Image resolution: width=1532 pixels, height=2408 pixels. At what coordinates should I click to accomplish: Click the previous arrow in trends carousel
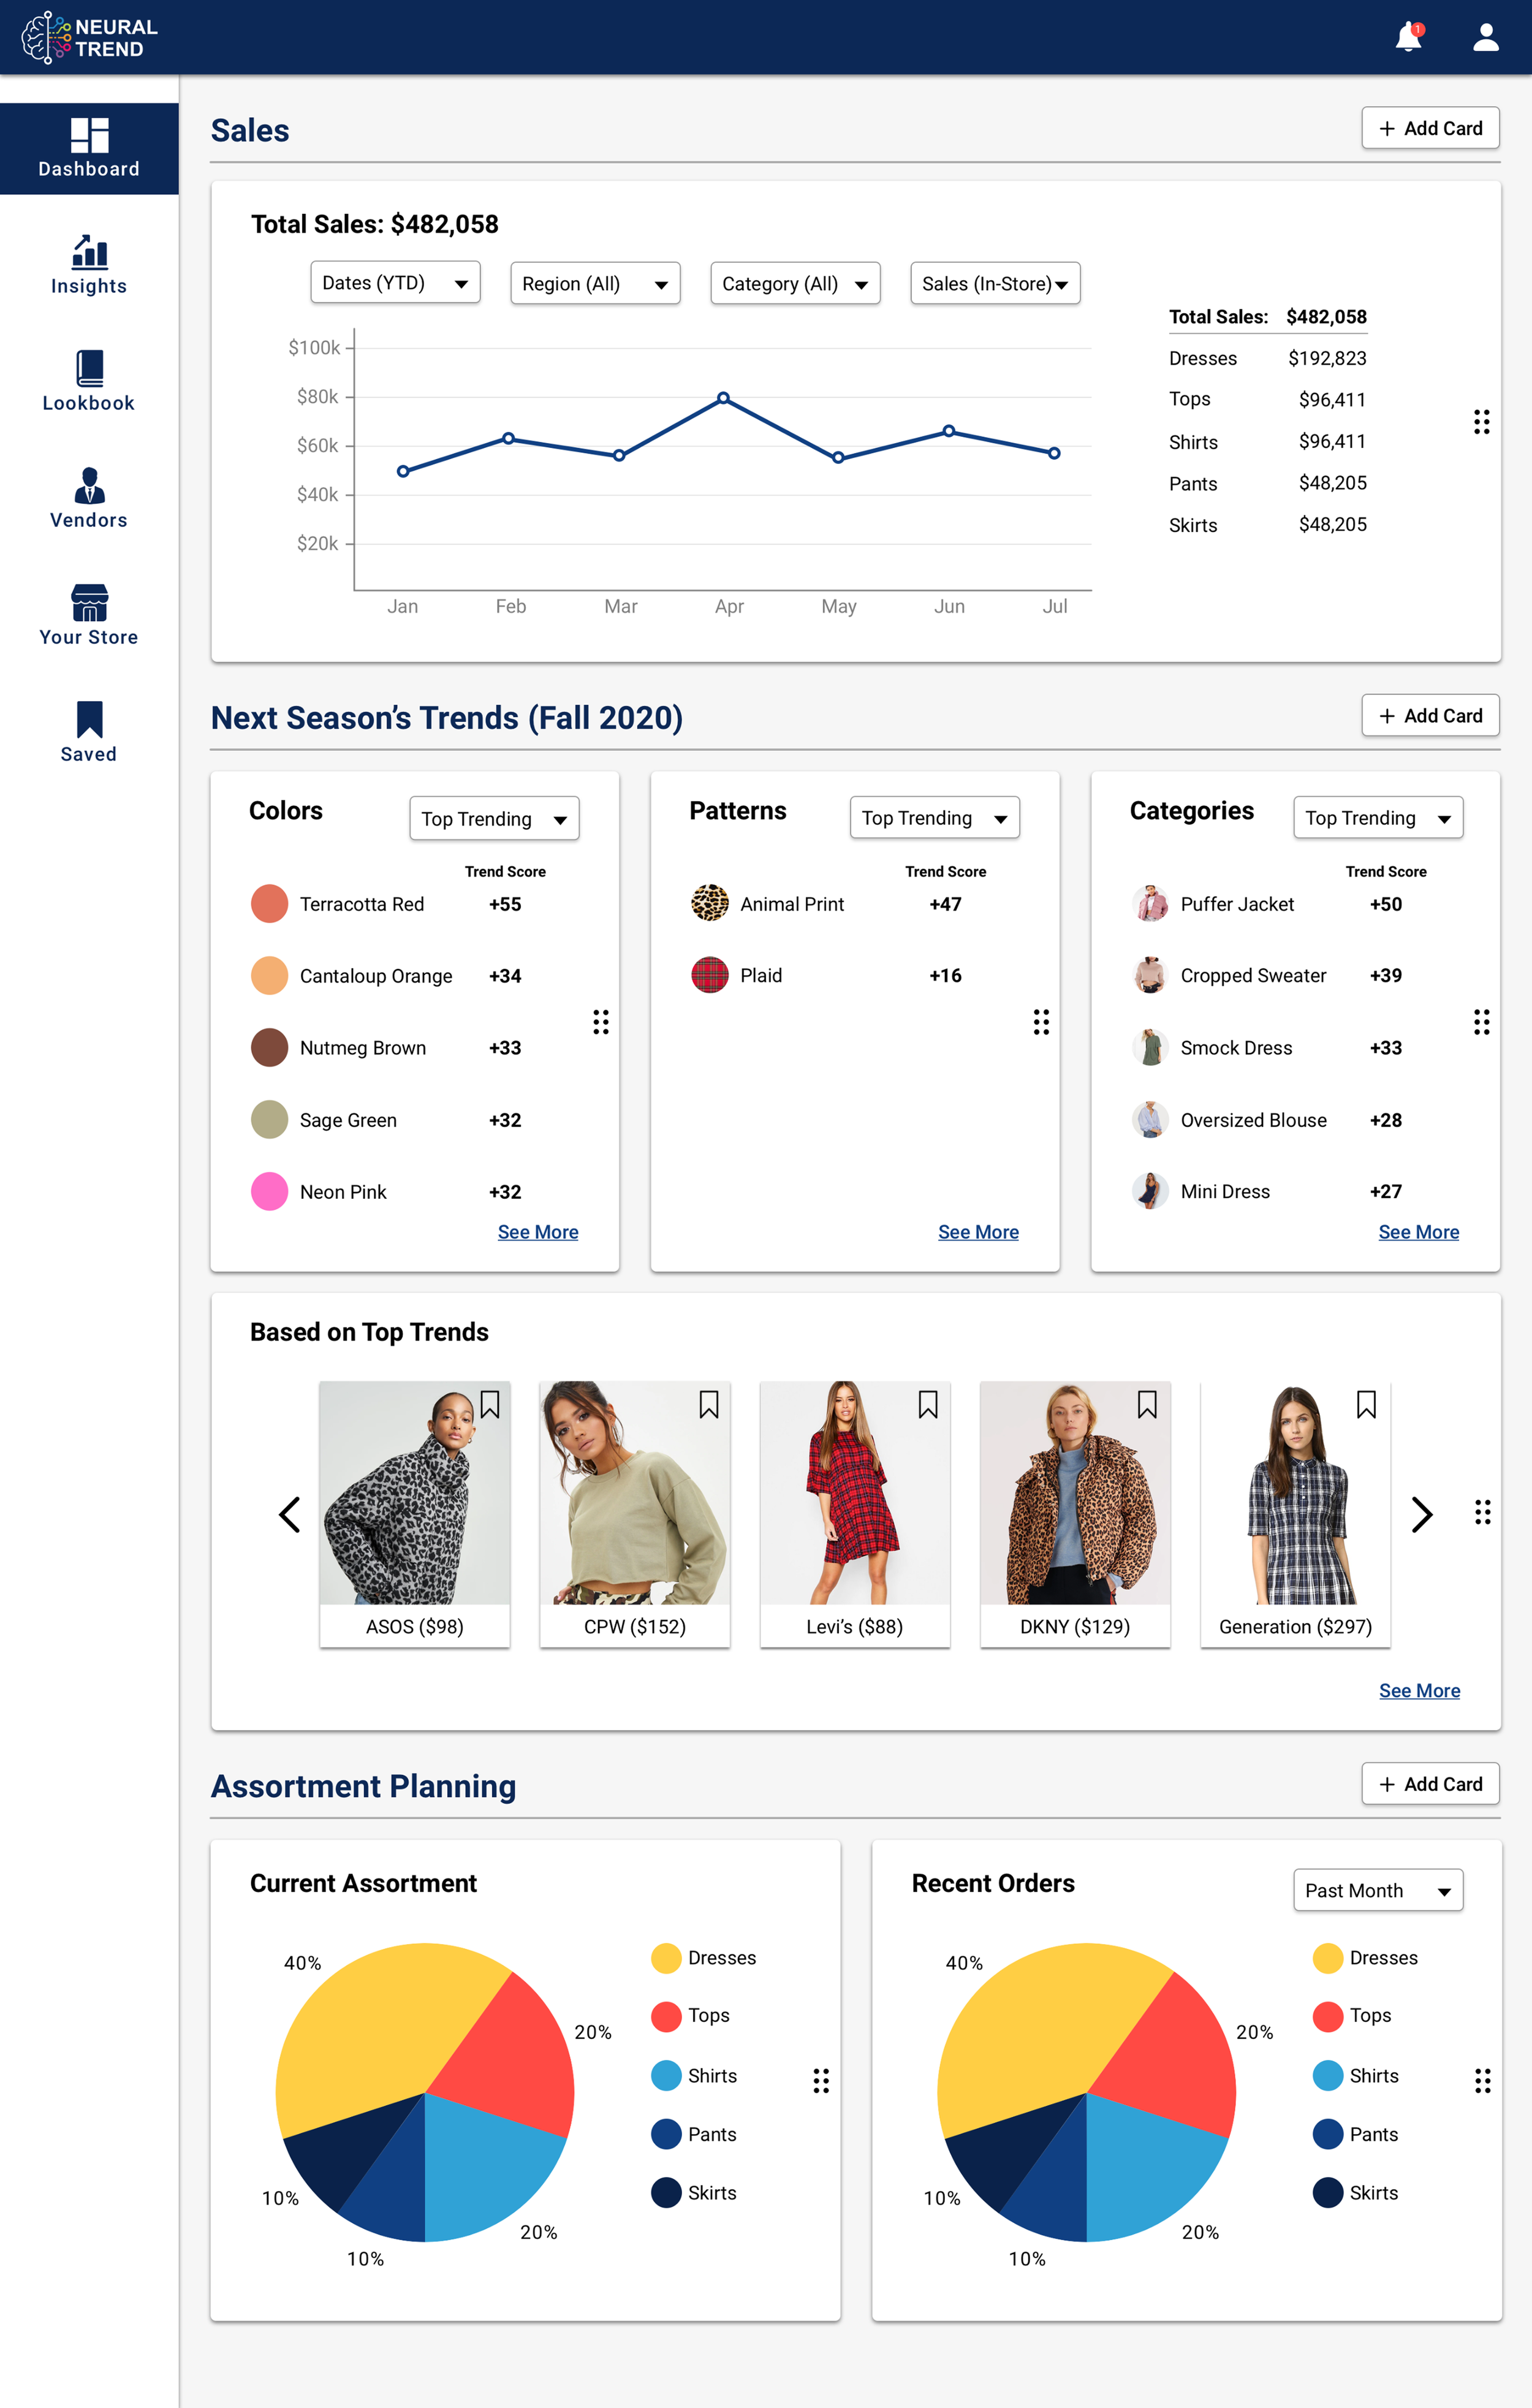click(x=290, y=1514)
